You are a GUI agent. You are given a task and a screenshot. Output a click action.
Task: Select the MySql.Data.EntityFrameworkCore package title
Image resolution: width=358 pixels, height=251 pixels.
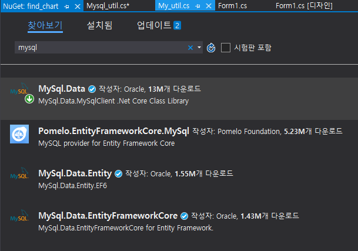108,216
